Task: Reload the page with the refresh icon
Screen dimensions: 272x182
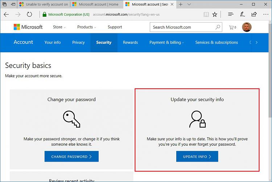Action: (29, 15)
